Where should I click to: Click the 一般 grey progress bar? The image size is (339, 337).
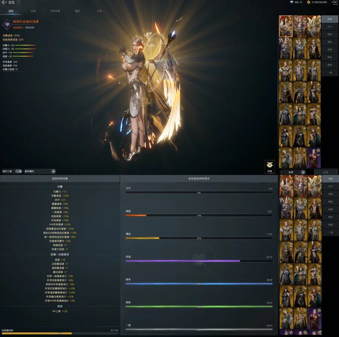pyautogui.click(x=199, y=329)
